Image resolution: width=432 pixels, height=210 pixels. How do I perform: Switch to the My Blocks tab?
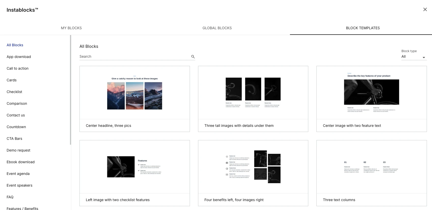click(x=71, y=28)
